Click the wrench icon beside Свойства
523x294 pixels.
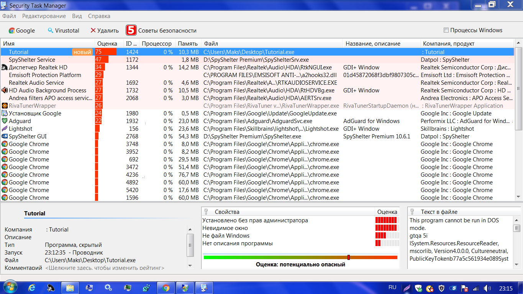pyautogui.click(x=207, y=212)
